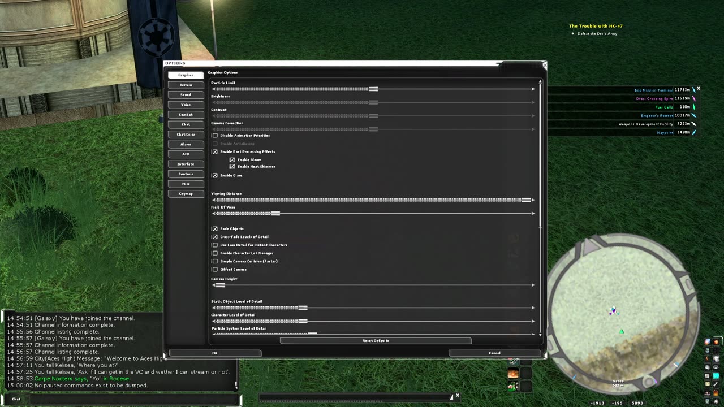
Task: Click Particle Limit slider right arrow
Action: [533, 89]
